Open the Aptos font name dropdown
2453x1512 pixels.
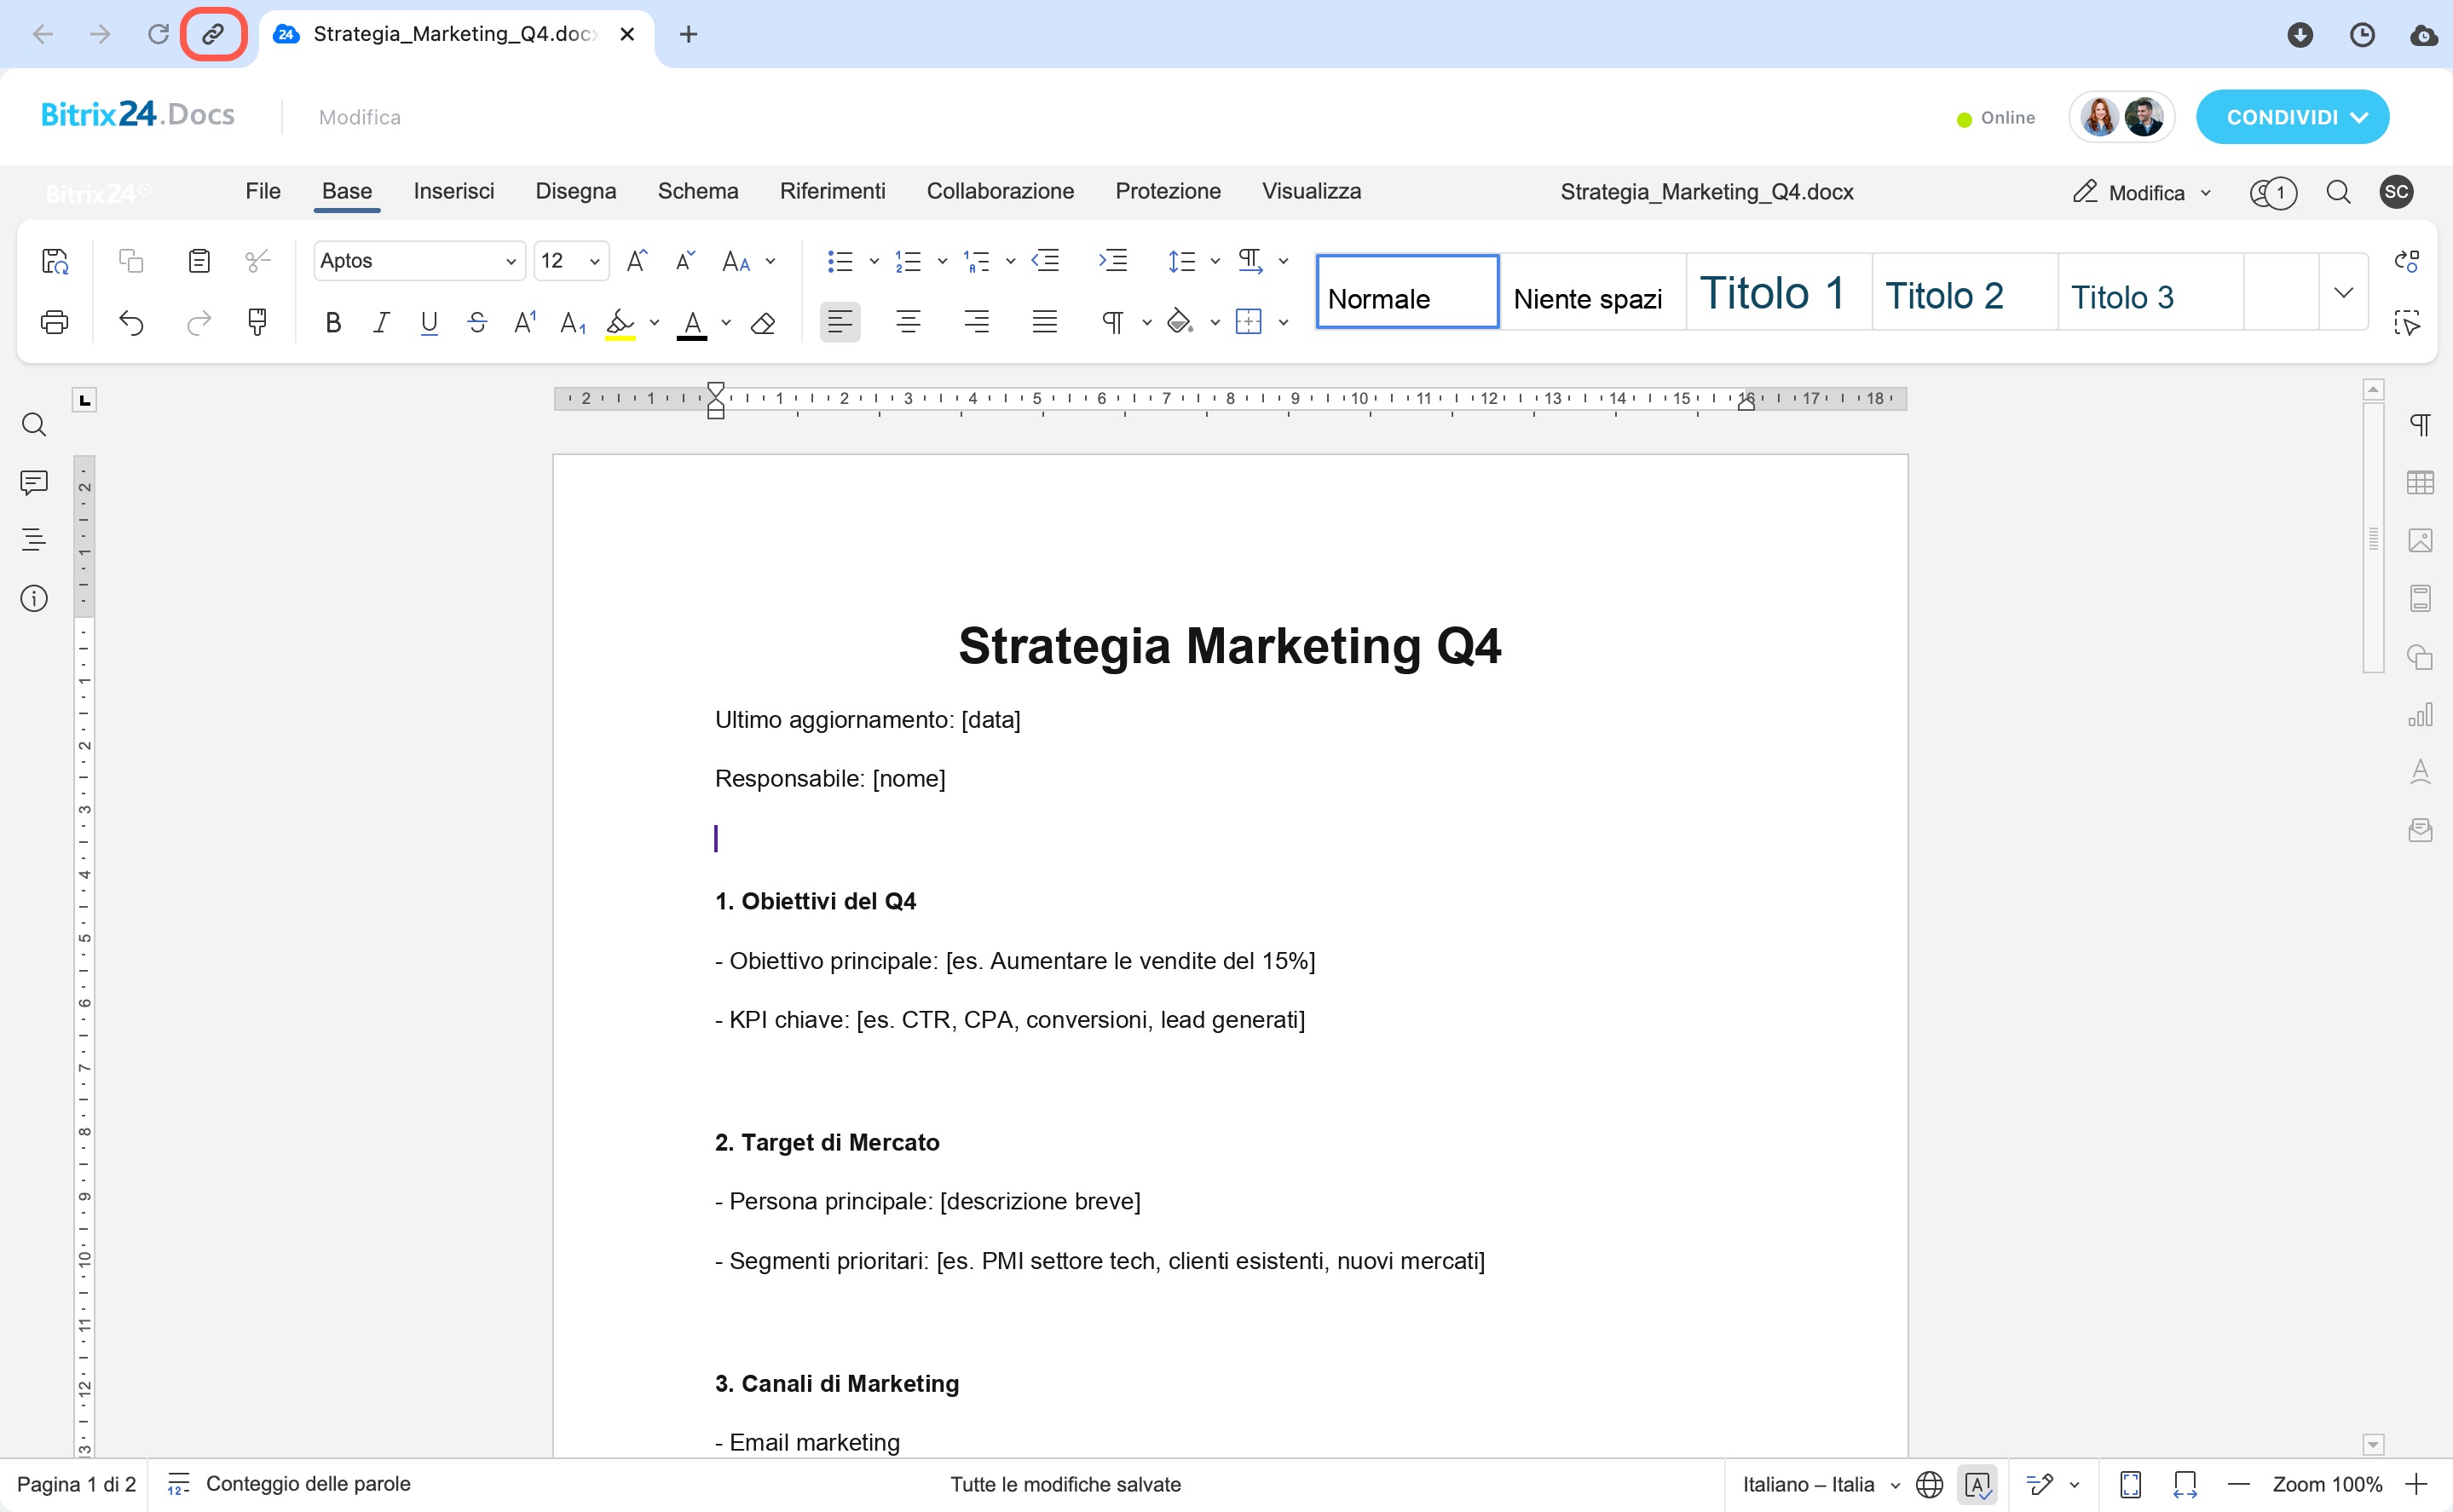coord(419,261)
